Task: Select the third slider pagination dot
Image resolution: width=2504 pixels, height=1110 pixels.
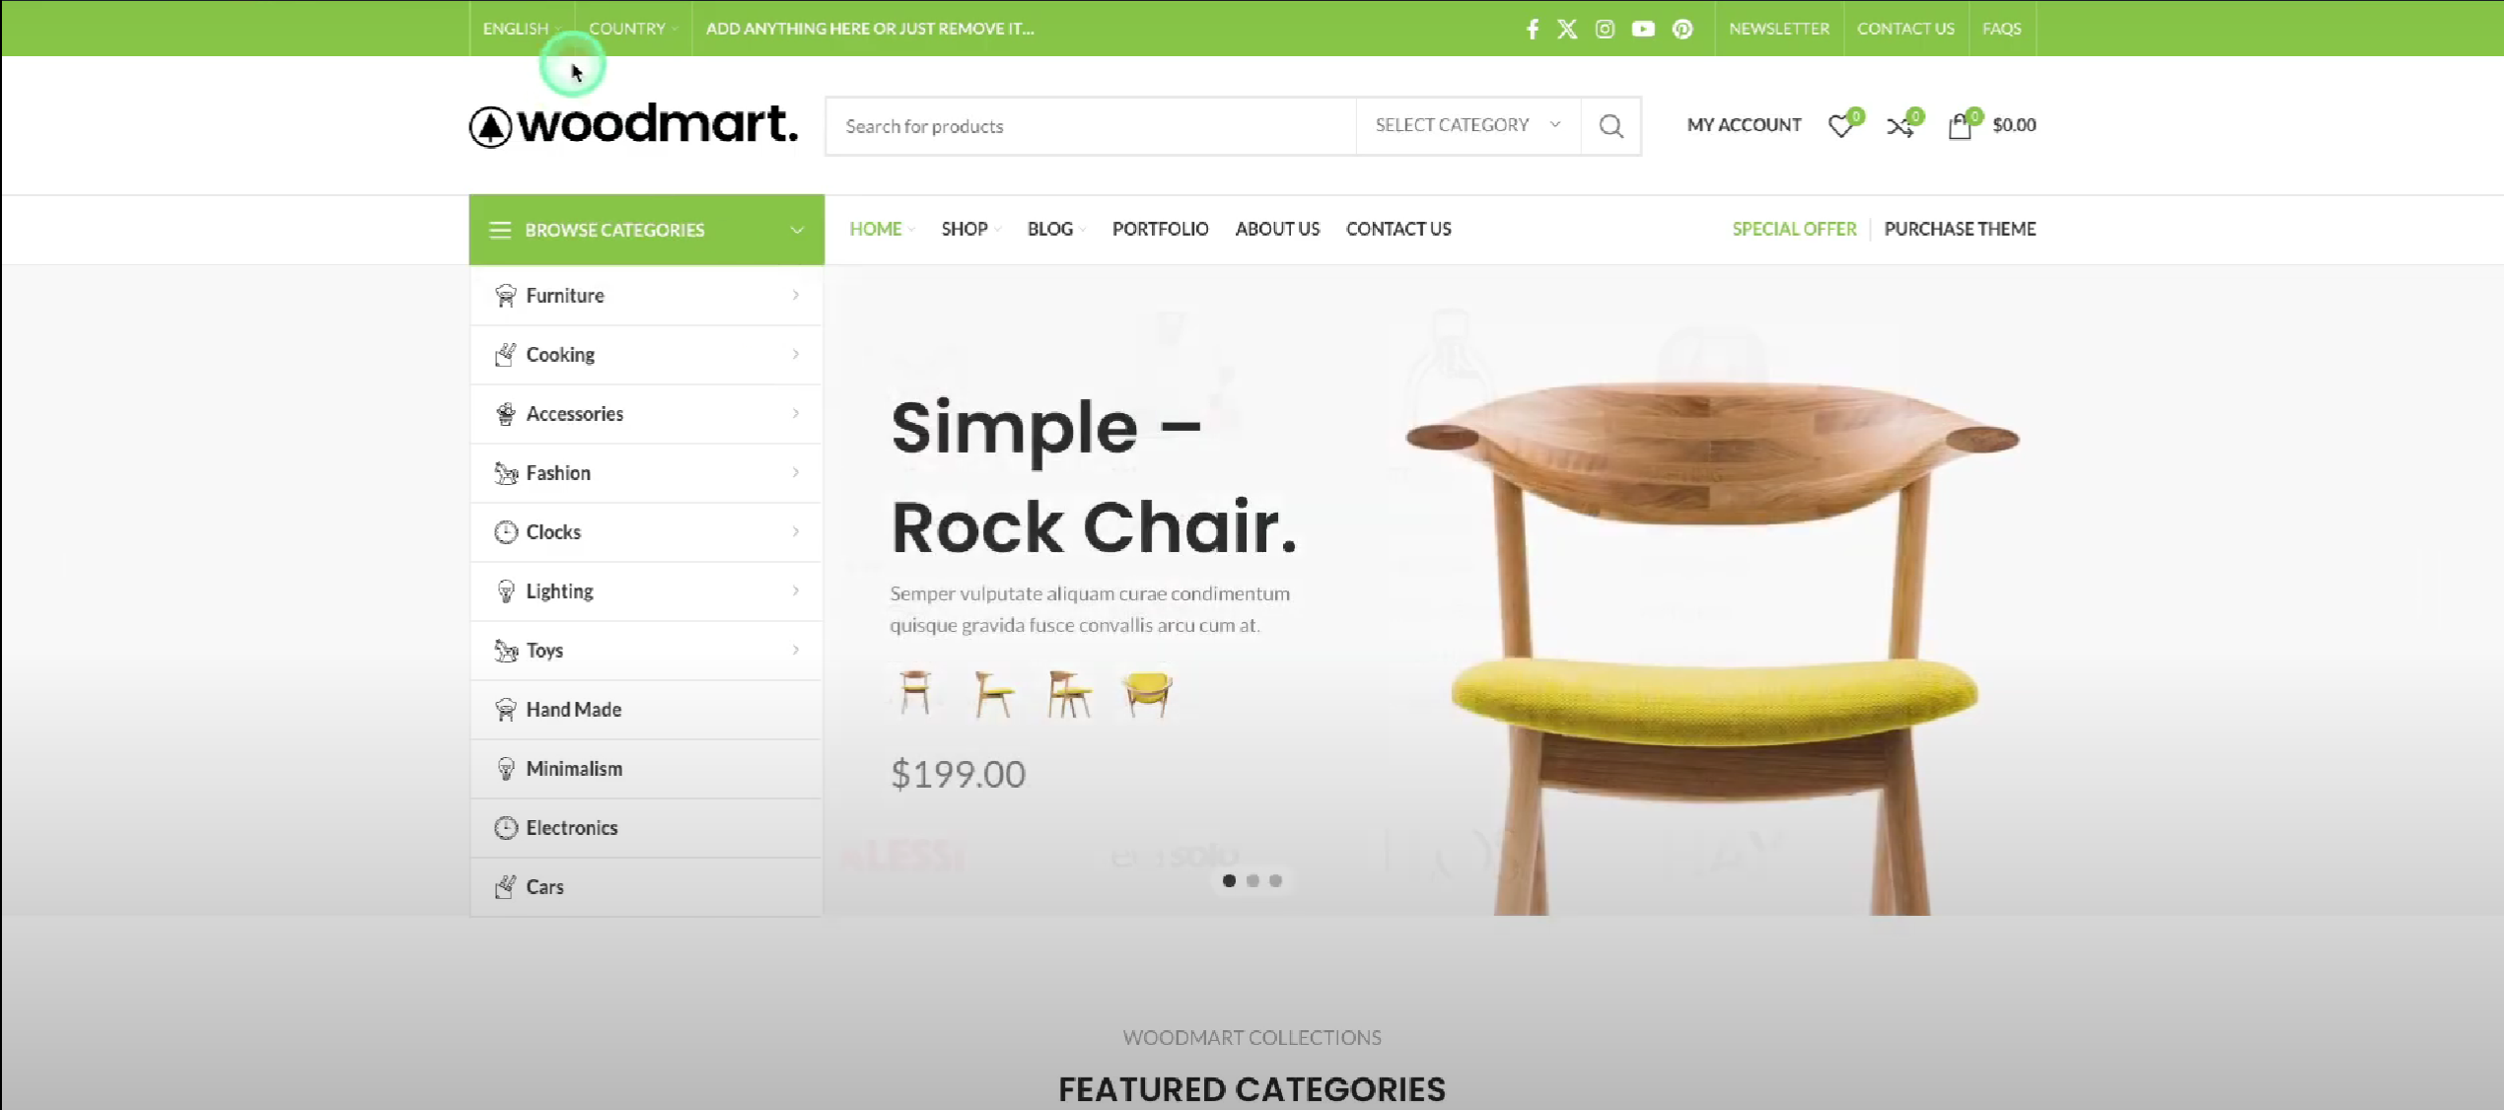Action: click(x=1275, y=880)
